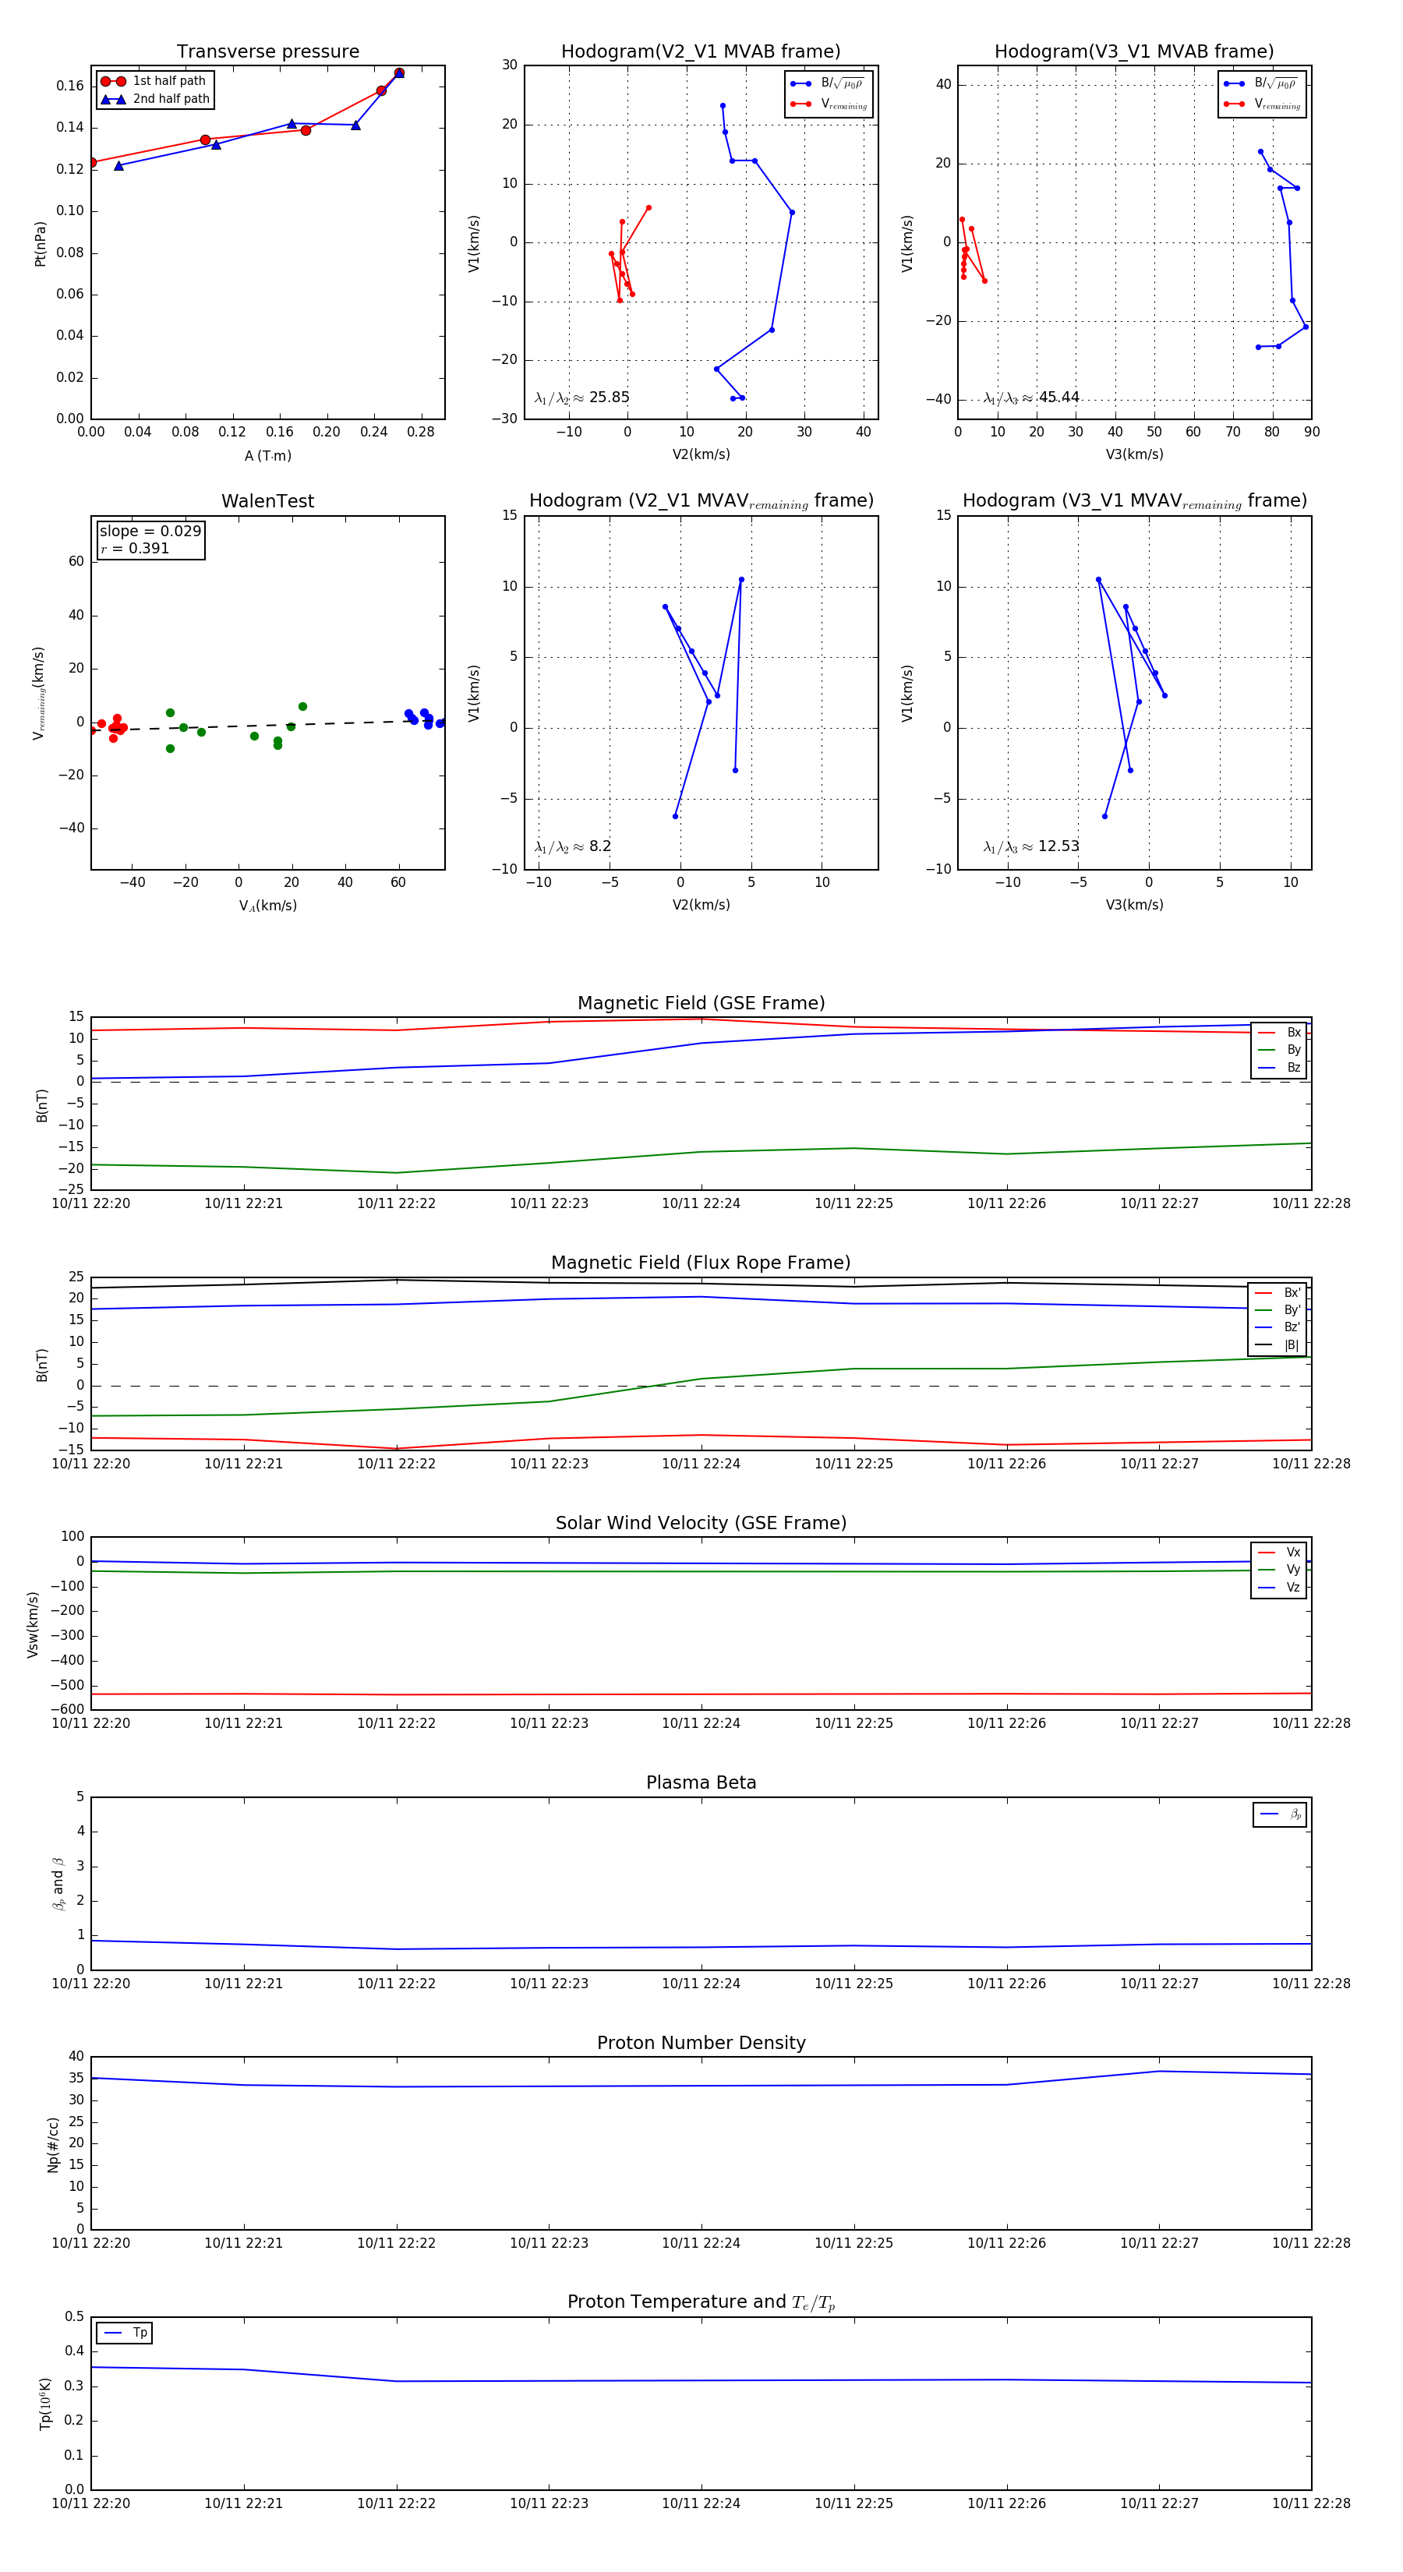
Task: Click "10/11 22:22" tick under Proton Number Density plot
Action: click(x=397, y=2244)
